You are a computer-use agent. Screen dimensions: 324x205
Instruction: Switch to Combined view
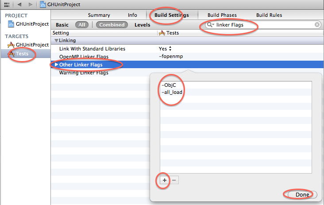tap(112, 25)
